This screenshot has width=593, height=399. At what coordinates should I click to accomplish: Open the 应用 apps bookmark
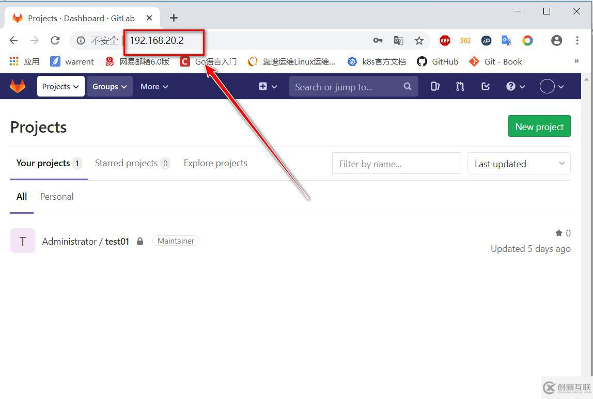tap(25, 61)
